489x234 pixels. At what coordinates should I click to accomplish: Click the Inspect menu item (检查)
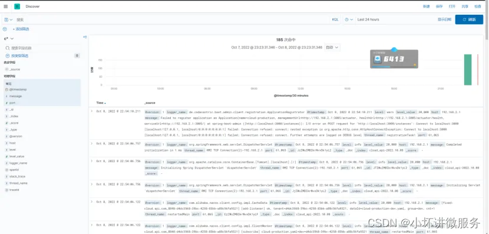[477, 6]
